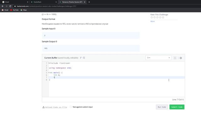The width and height of the screenshot is (201, 113).
Task: Rate challenge with fourth star
Action: point(160,17)
